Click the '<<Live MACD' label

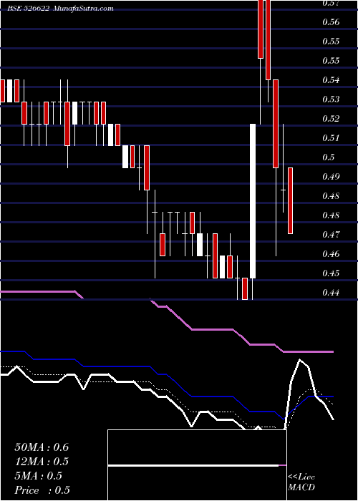pyautogui.click(x=301, y=482)
